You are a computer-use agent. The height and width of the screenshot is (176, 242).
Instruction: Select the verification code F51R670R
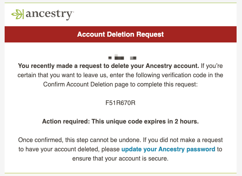[120, 103]
